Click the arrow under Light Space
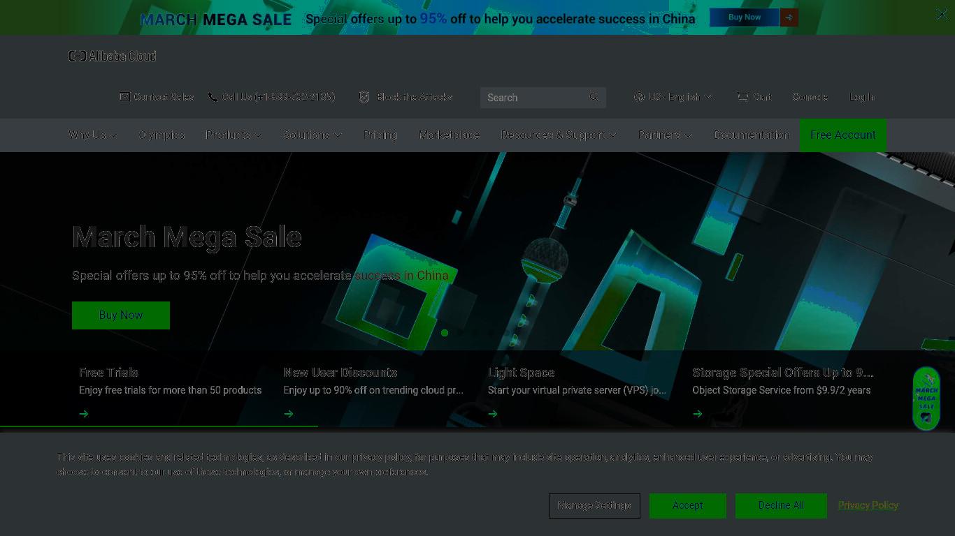Image resolution: width=955 pixels, height=536 pixels. click(x=493, y=414)
